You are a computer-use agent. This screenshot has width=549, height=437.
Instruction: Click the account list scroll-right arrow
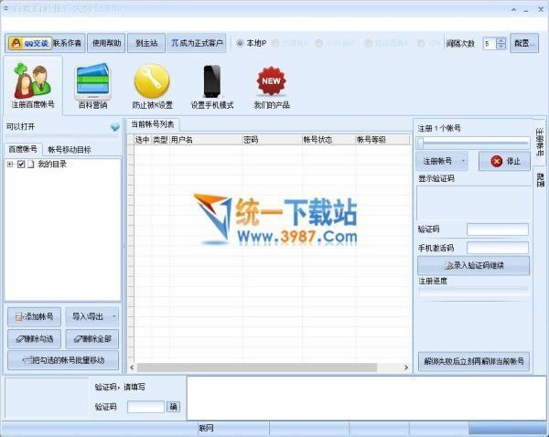pos(406,368)
